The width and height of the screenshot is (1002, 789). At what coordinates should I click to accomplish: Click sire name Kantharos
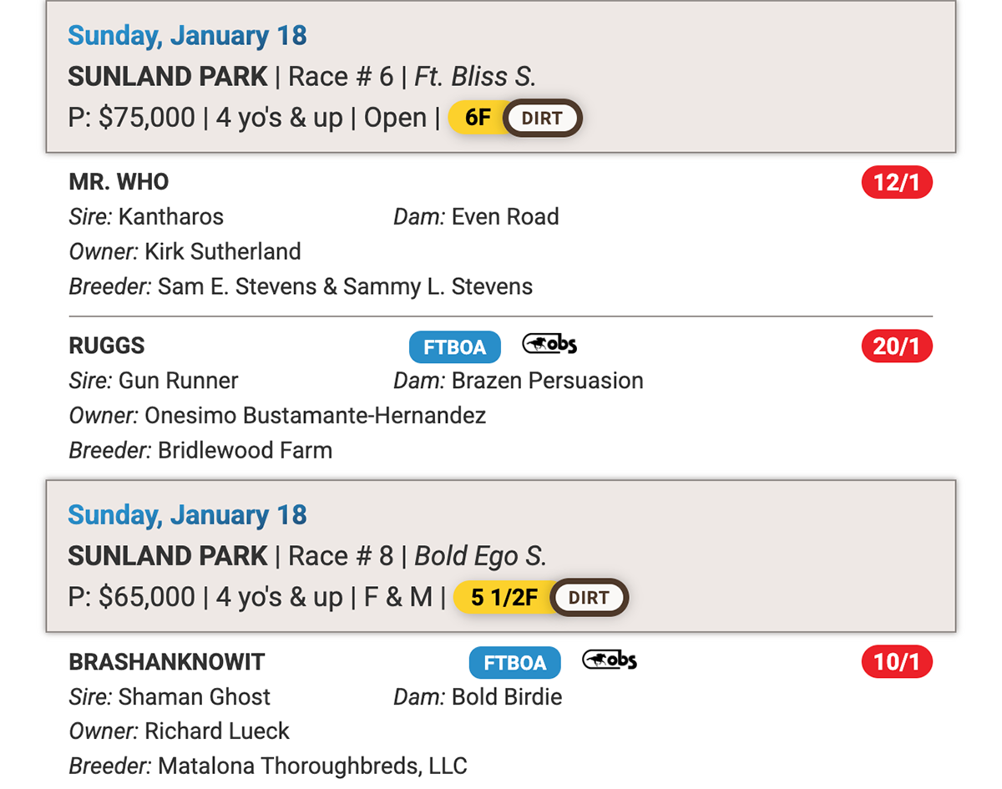point(171,217)
